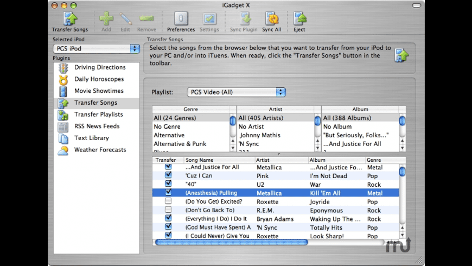Select the Driving Directions plugin icon
Viewport: 472px width, 266px height.
point(63,68)
